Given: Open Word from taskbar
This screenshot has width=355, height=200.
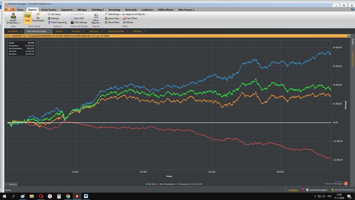Looking at the screenshot, I should (86, 196).
